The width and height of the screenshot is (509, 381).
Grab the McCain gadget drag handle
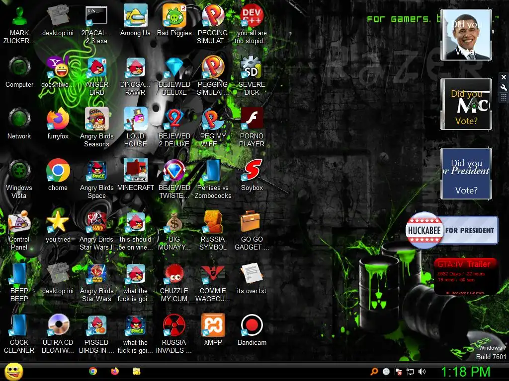coord(504,98)
